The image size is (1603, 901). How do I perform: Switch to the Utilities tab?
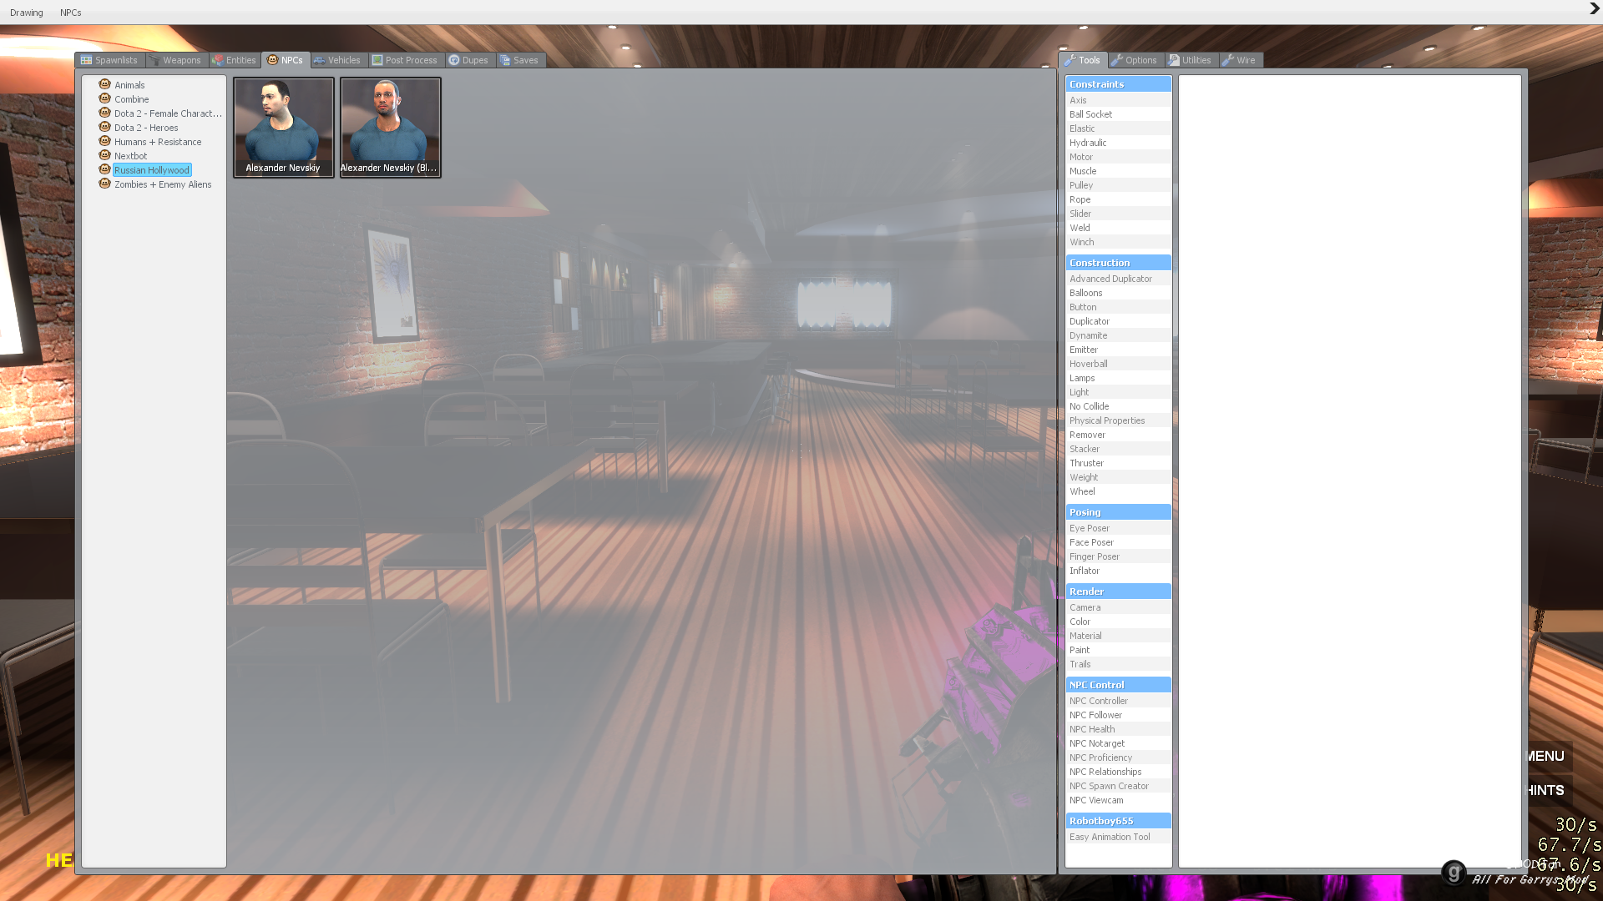tap(1191, 60)
